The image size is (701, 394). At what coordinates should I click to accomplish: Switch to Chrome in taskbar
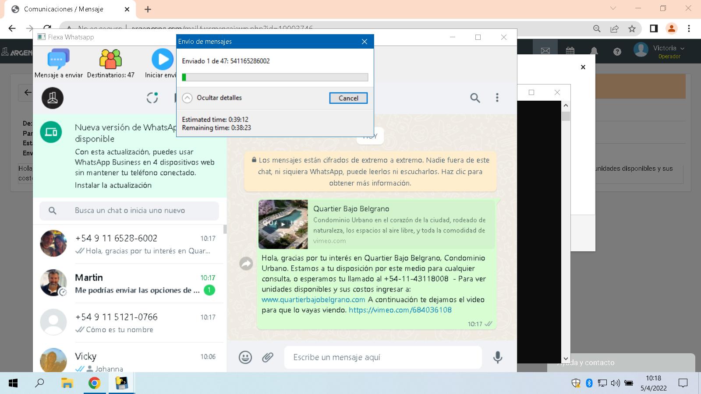[x=94, y=383]
